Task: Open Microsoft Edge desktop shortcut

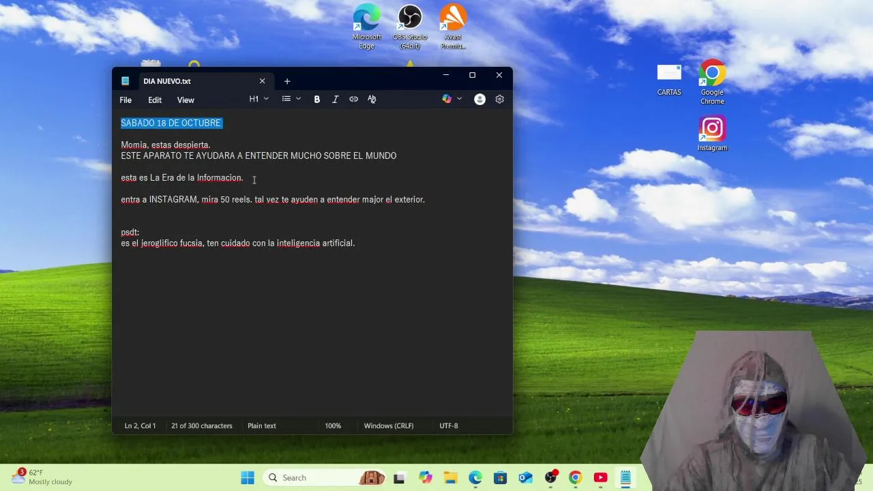Action: coord(367,27)
